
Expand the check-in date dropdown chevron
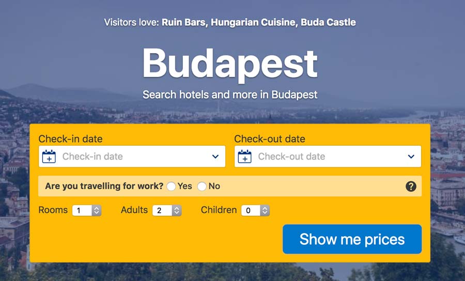(x=215, y=157)
